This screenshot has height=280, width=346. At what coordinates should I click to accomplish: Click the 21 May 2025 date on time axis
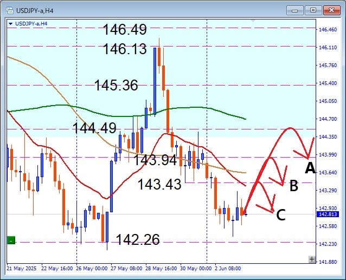pyautogui.click(x=21, y=269)
